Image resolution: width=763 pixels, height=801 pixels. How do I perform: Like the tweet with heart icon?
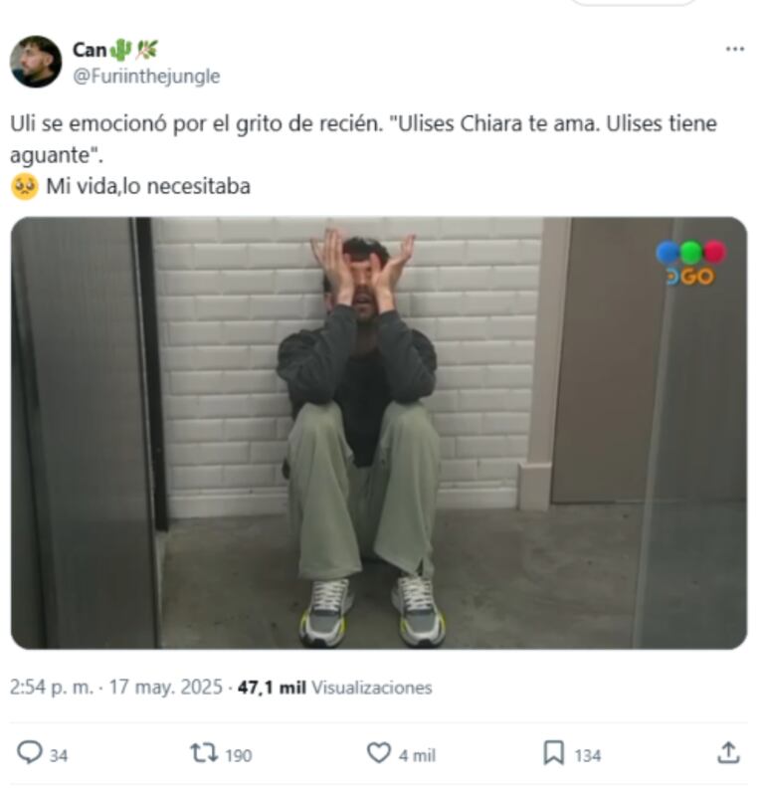(x=378, y=752)
